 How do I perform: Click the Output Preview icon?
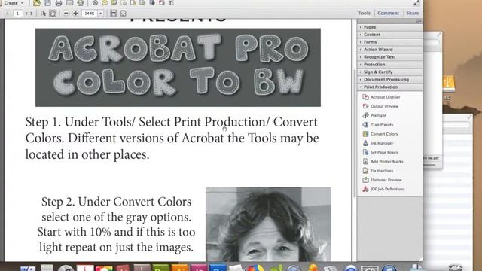[x=365, y=106]
